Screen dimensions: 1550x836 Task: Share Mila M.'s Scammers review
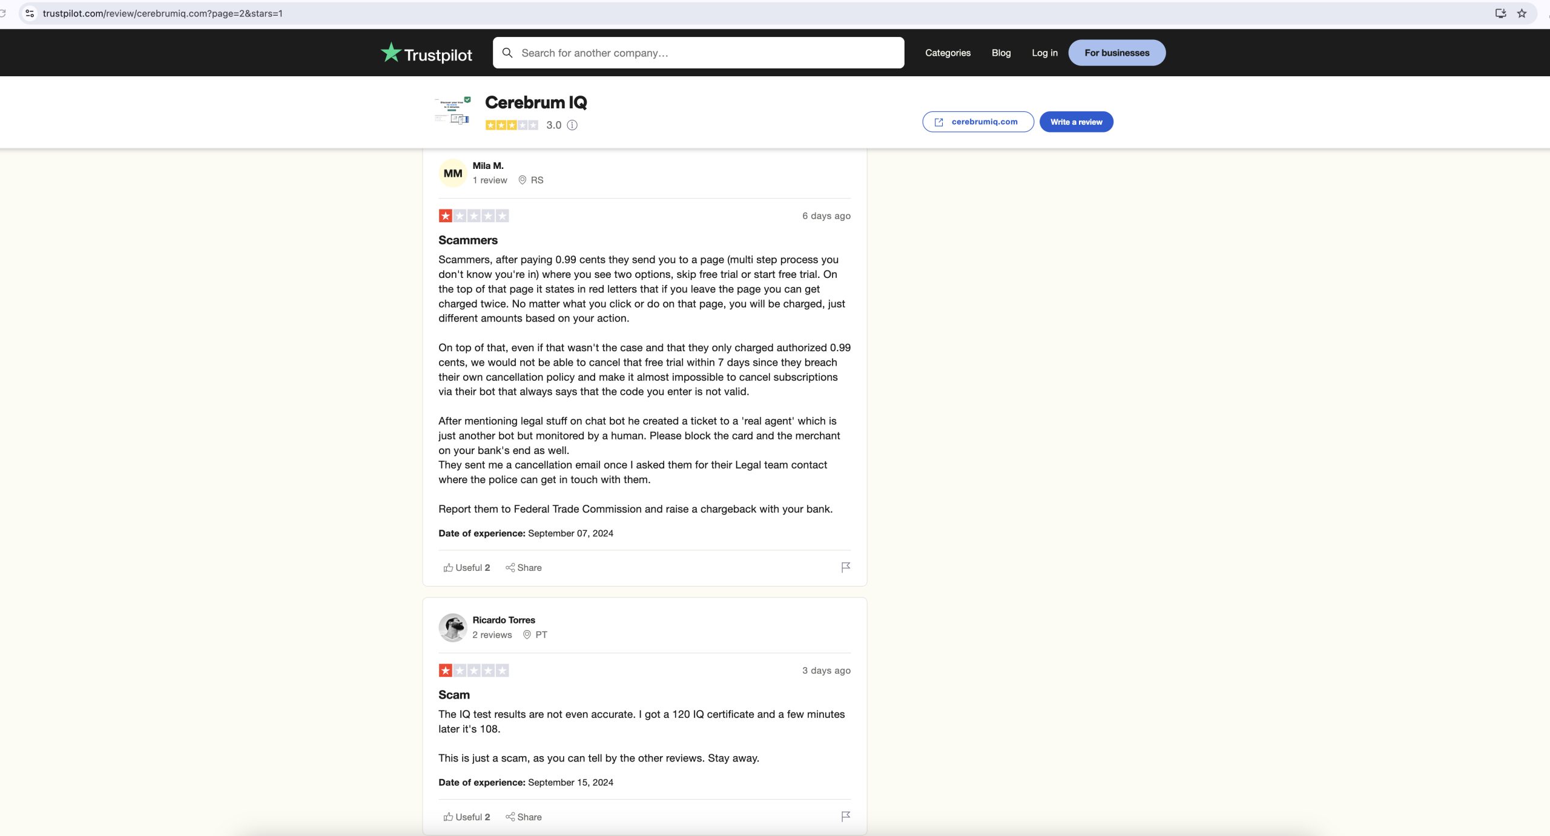pos(523,568)
